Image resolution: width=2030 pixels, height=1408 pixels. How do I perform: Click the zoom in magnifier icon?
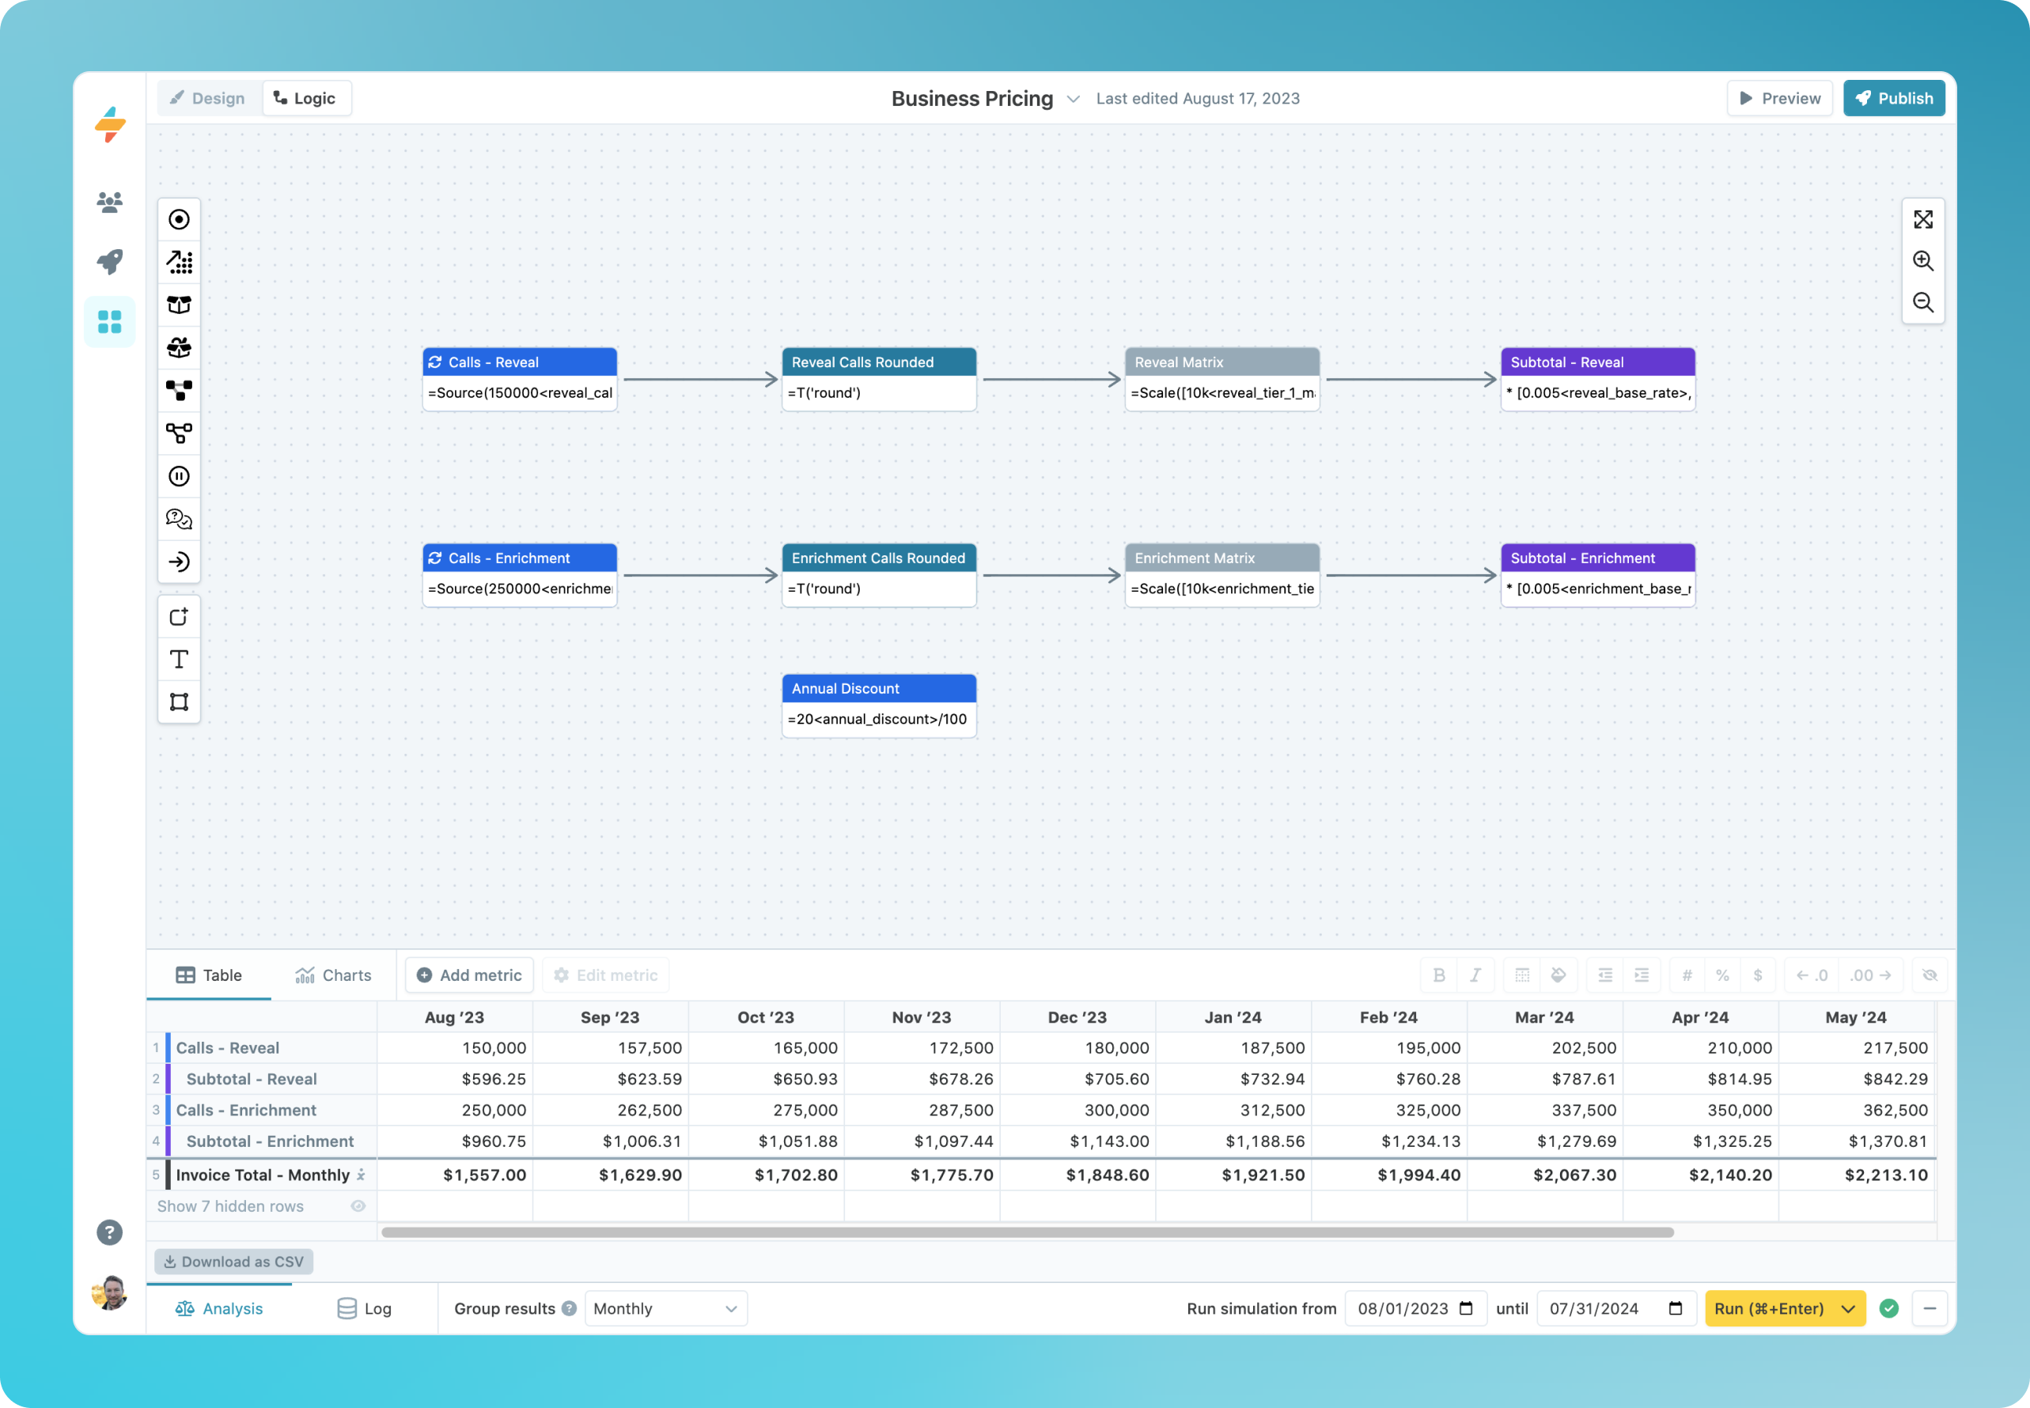point(1922,261)
